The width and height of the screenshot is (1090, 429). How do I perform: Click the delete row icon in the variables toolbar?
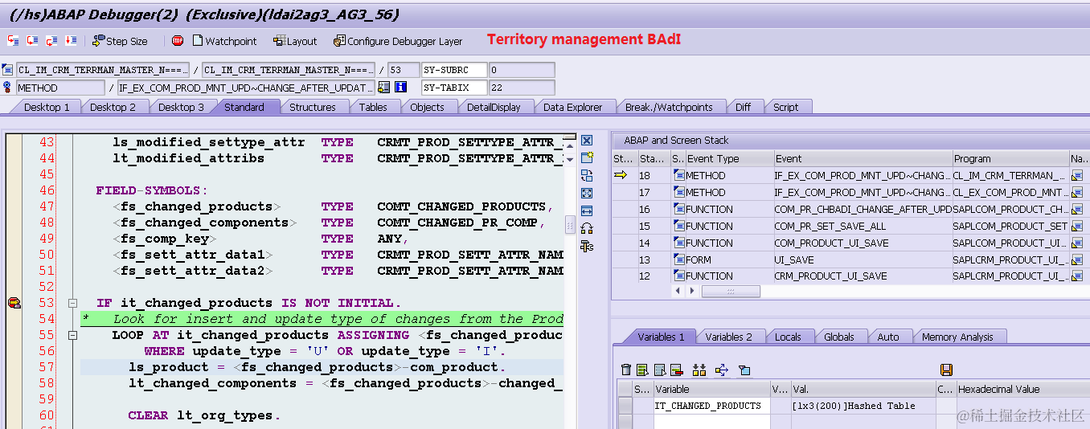point(676,370)
